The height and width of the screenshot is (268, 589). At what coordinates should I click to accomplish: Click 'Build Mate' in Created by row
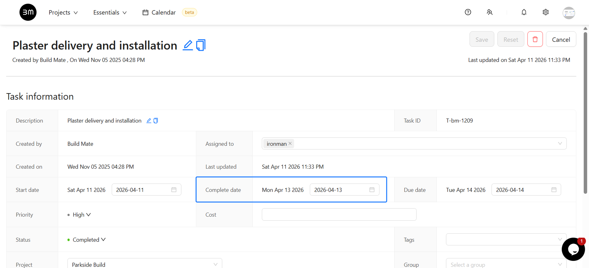(80, 144)
